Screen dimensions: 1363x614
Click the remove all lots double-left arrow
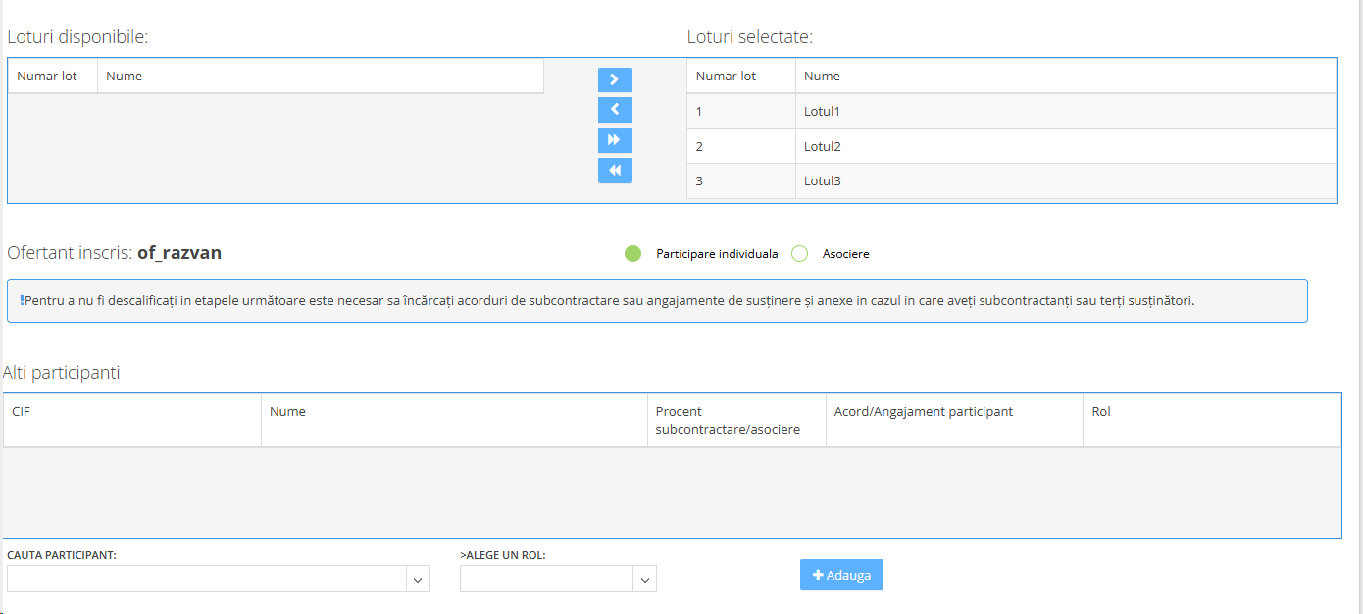(615, 171)
